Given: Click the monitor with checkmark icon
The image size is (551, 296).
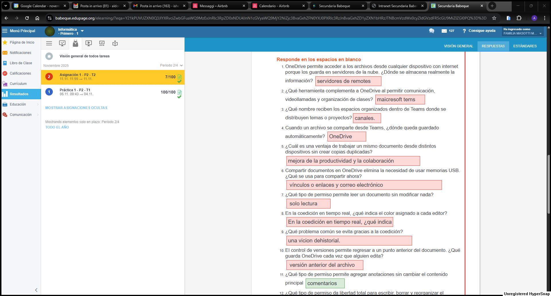Looking at the screenshot, I should [62, 43].
